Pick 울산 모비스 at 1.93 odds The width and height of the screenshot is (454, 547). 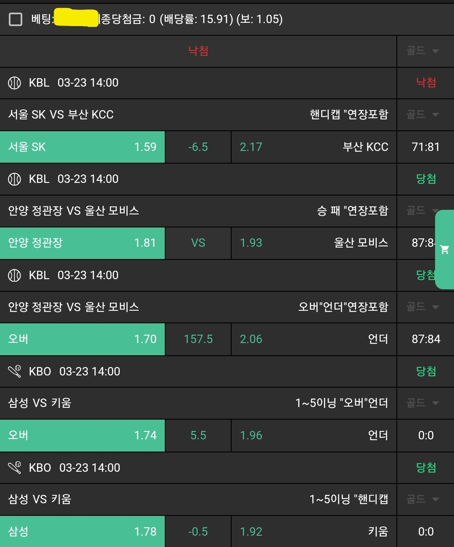[314, 243]
